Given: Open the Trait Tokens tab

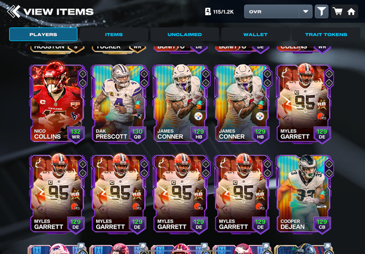Looking at the screenshot, I should pos(326,35).
